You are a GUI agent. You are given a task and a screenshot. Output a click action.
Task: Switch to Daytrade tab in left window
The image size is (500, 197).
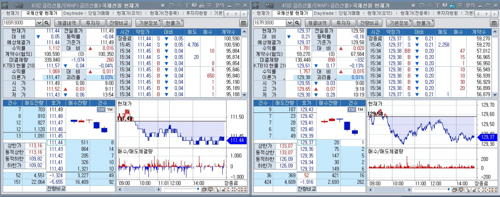[73, 13]
